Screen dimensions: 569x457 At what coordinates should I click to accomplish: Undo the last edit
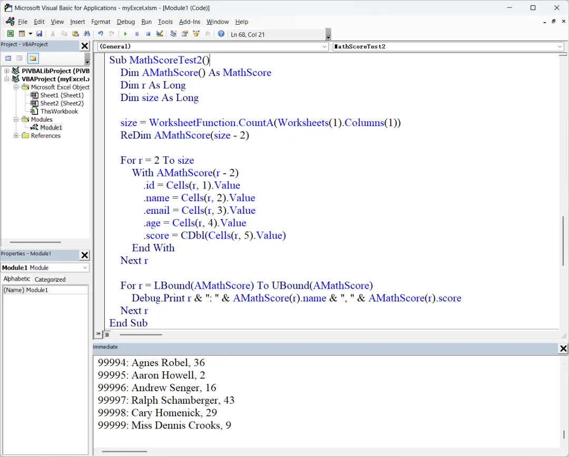click(x=101, y=34)
